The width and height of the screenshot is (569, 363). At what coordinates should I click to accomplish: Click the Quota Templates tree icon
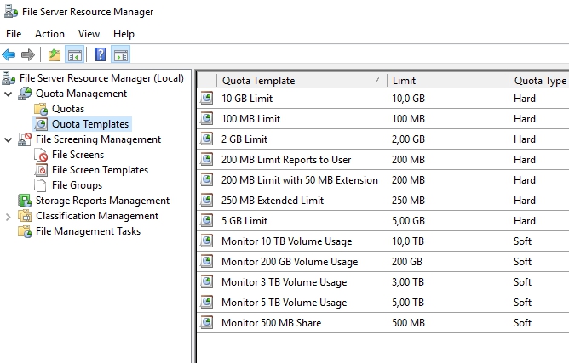[x=41, y=124]
